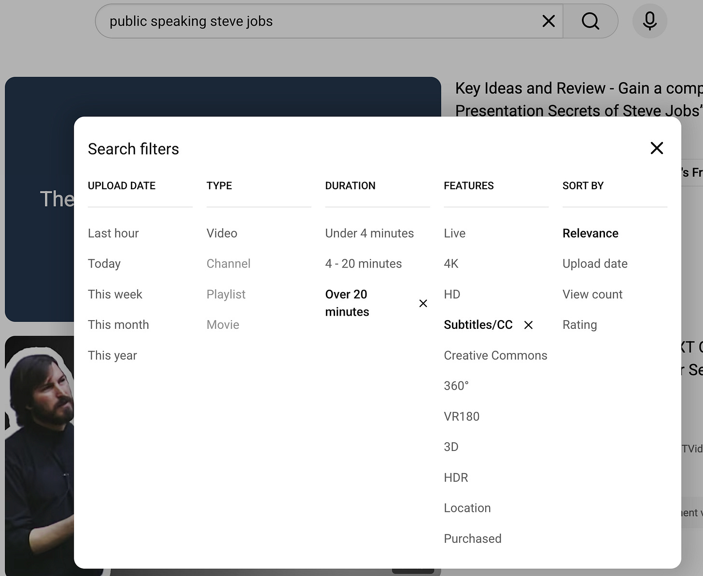Image resolution: width=703 pixels, height=576 pixels.
Task: Open the Steve Jobs portrait video thumbnail
Action: pyautogui.click(x=40, y=456)
